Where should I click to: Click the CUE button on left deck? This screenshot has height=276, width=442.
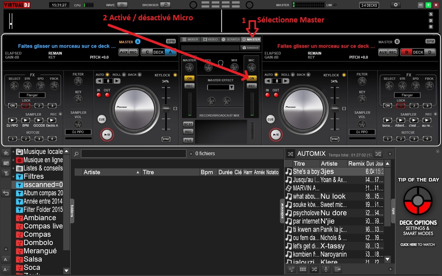pos(102,120)
